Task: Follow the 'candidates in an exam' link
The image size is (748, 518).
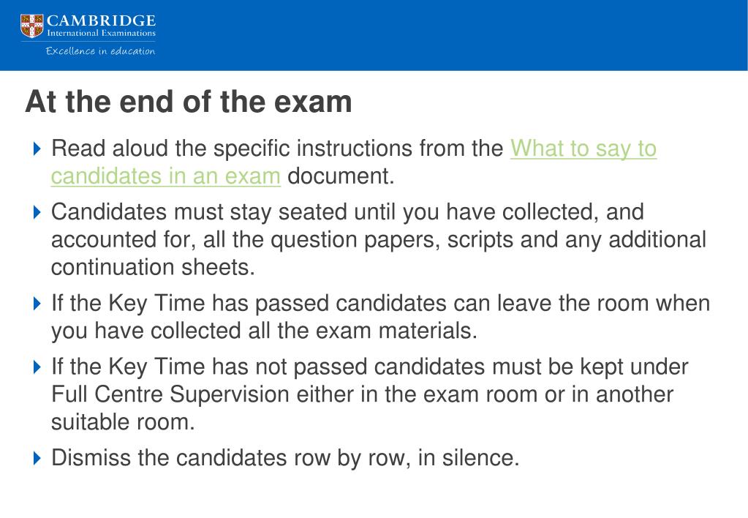Action: pos(165,176)
